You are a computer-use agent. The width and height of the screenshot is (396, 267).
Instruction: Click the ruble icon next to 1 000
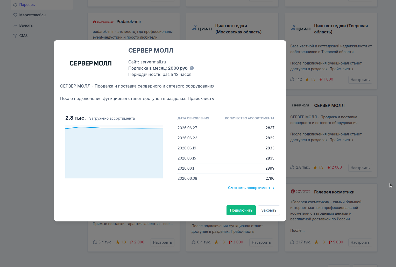(321, 80)
